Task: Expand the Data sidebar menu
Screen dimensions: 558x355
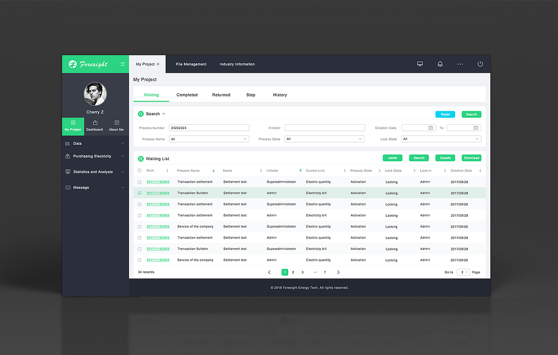Action: (123, 143)
